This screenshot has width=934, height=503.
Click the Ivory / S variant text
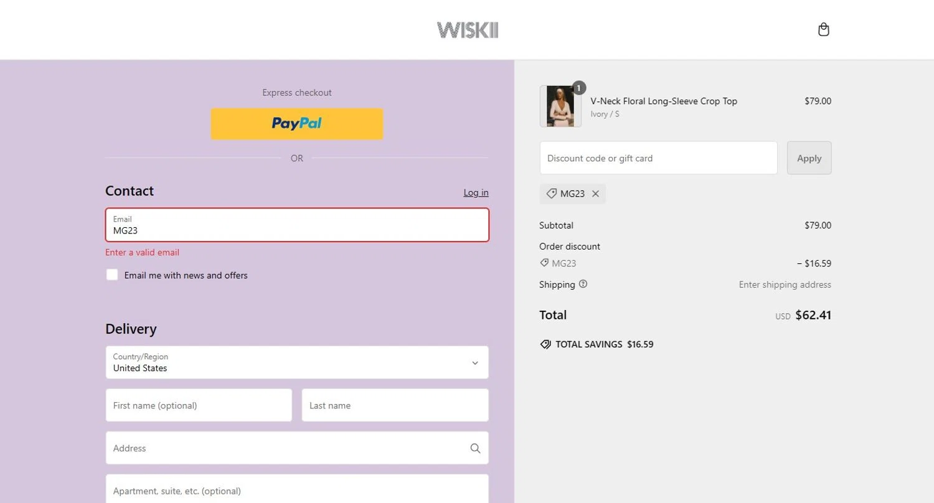pyautogui.click(x=605, y=114)
